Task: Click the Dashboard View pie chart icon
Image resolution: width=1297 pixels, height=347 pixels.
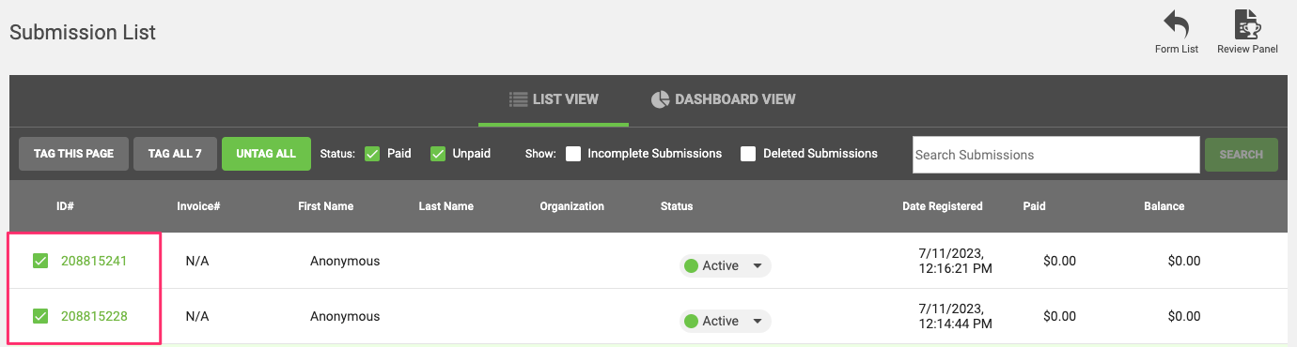Action: click(x=660, y=99)
